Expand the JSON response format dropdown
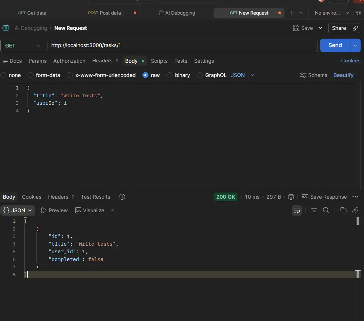The image size is (364, 321). click(18, 210)
